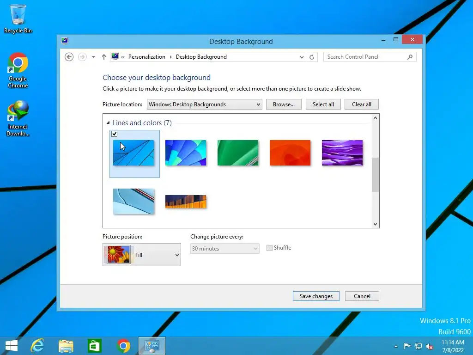Open File Explorer from the taskbar

(x=66, y=346)
